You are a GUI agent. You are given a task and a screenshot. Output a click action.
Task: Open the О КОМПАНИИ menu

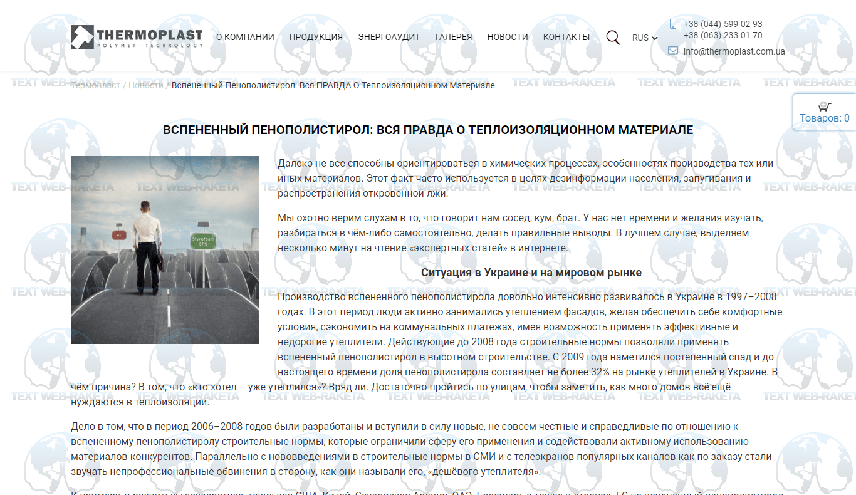tap(245, 37)
